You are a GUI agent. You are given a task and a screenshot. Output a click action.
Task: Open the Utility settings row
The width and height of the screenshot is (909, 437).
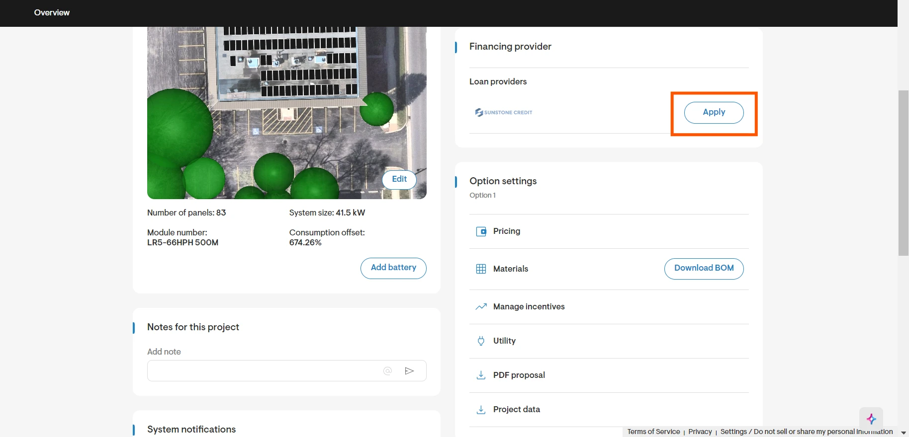pos(609,341)
